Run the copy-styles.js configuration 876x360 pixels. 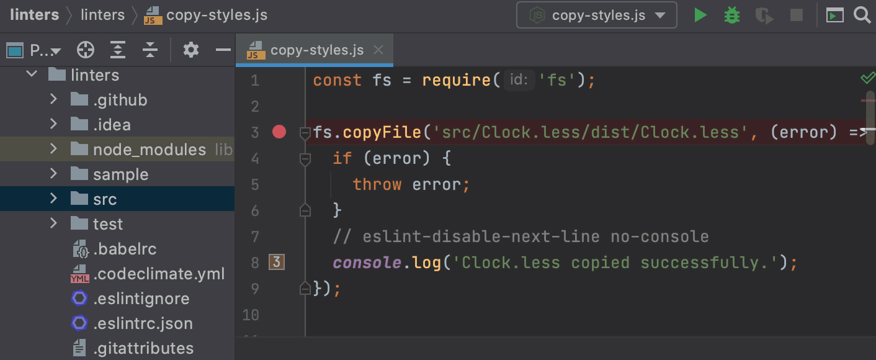(x=700, y=15)
